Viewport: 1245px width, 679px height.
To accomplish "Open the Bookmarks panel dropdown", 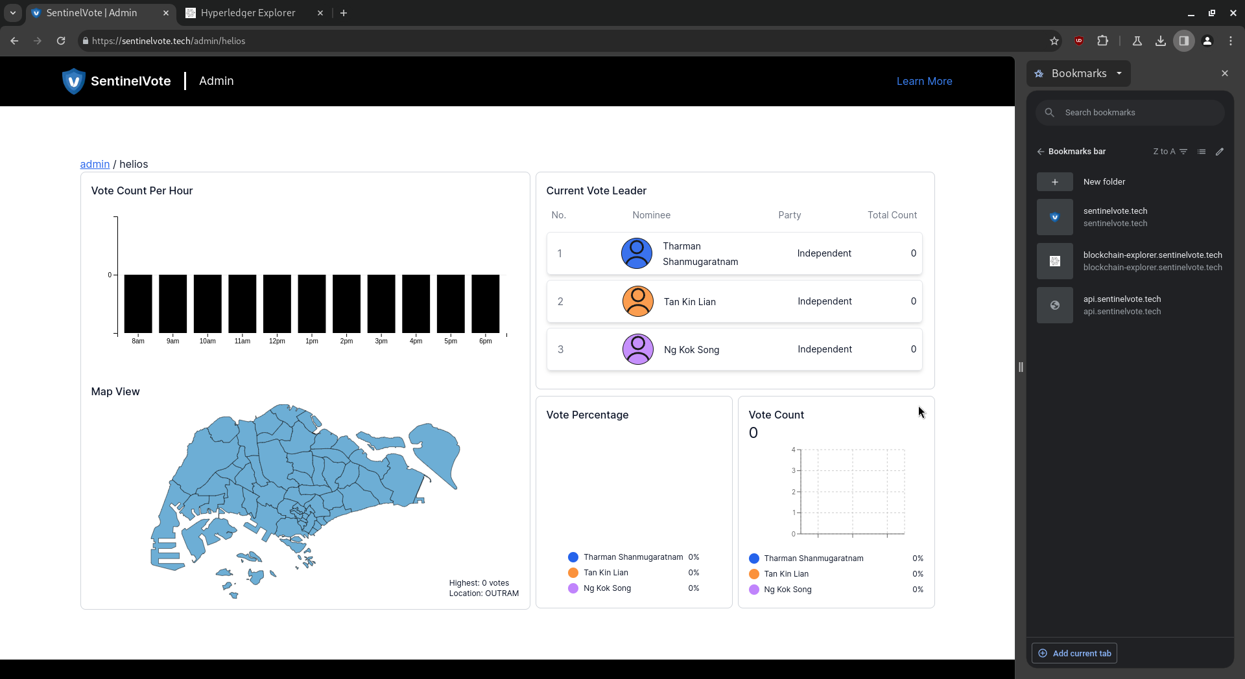I will click(1079, 73).
